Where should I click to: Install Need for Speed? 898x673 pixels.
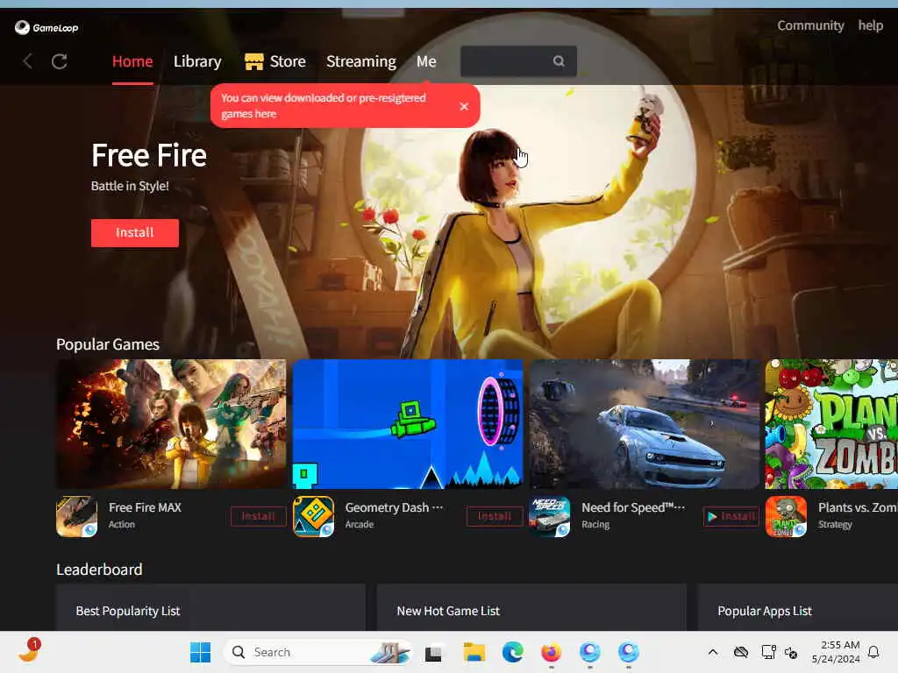(731, 516)
